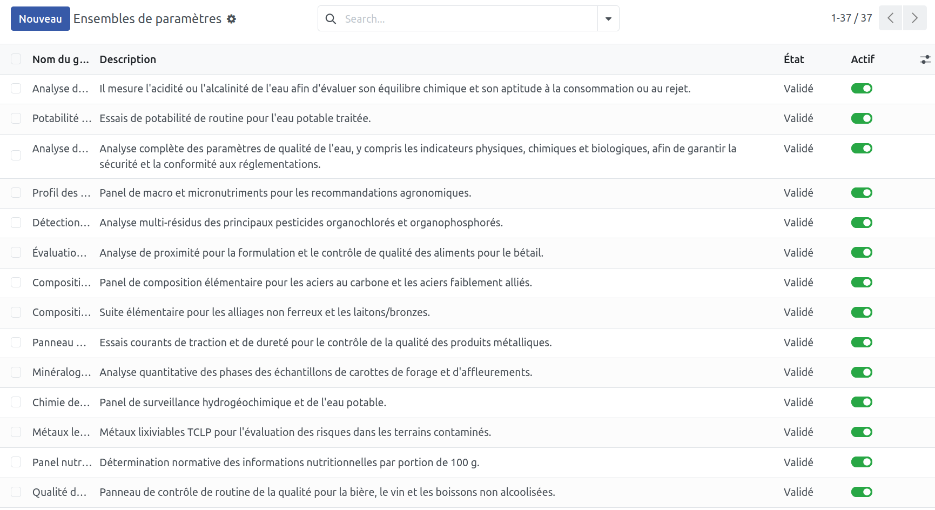Tick the checkbox for the Détection row
935x510 pixels.
click(16, 223)
